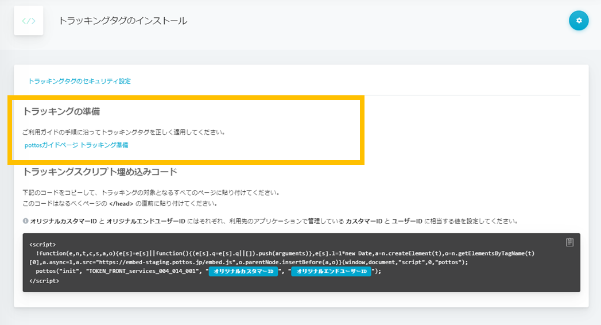
Task: Click the code tag icon in header
Action: (29, 21)
